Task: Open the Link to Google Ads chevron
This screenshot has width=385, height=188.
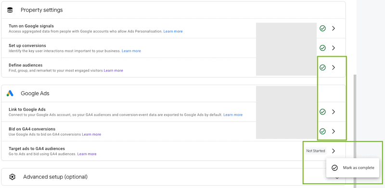Action: tap(334, 112)
